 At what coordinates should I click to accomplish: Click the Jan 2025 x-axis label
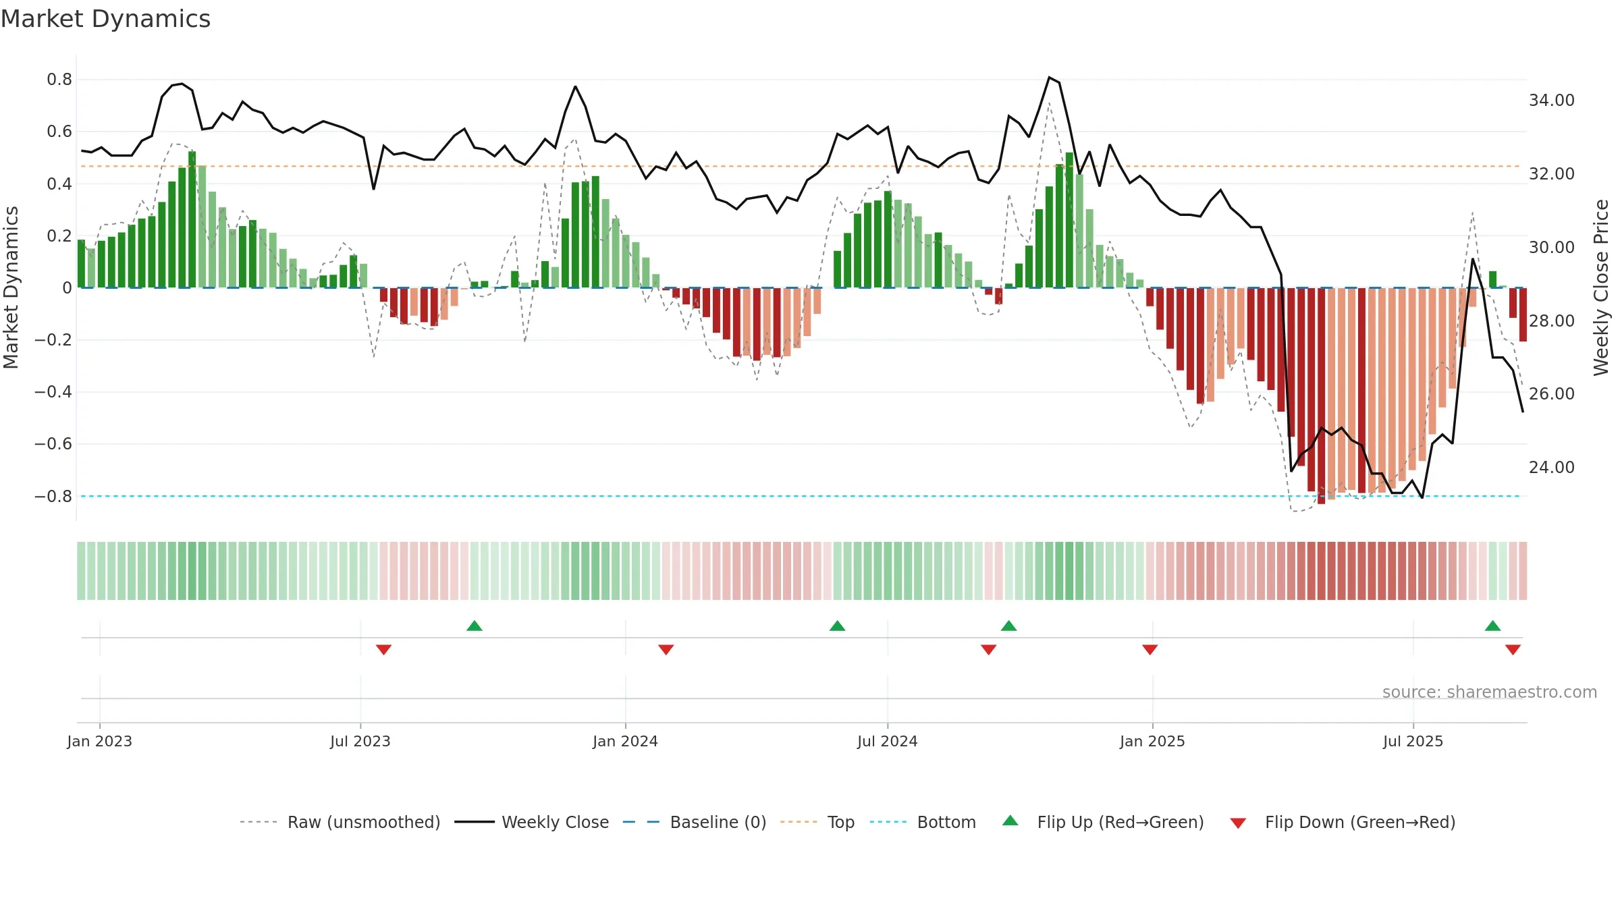point(1152,741)
